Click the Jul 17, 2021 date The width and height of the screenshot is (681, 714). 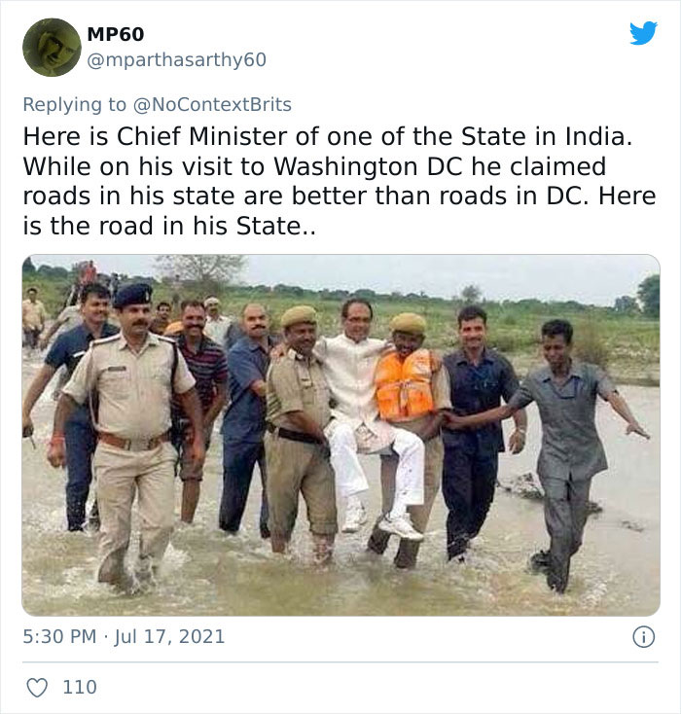pos(170,637)
